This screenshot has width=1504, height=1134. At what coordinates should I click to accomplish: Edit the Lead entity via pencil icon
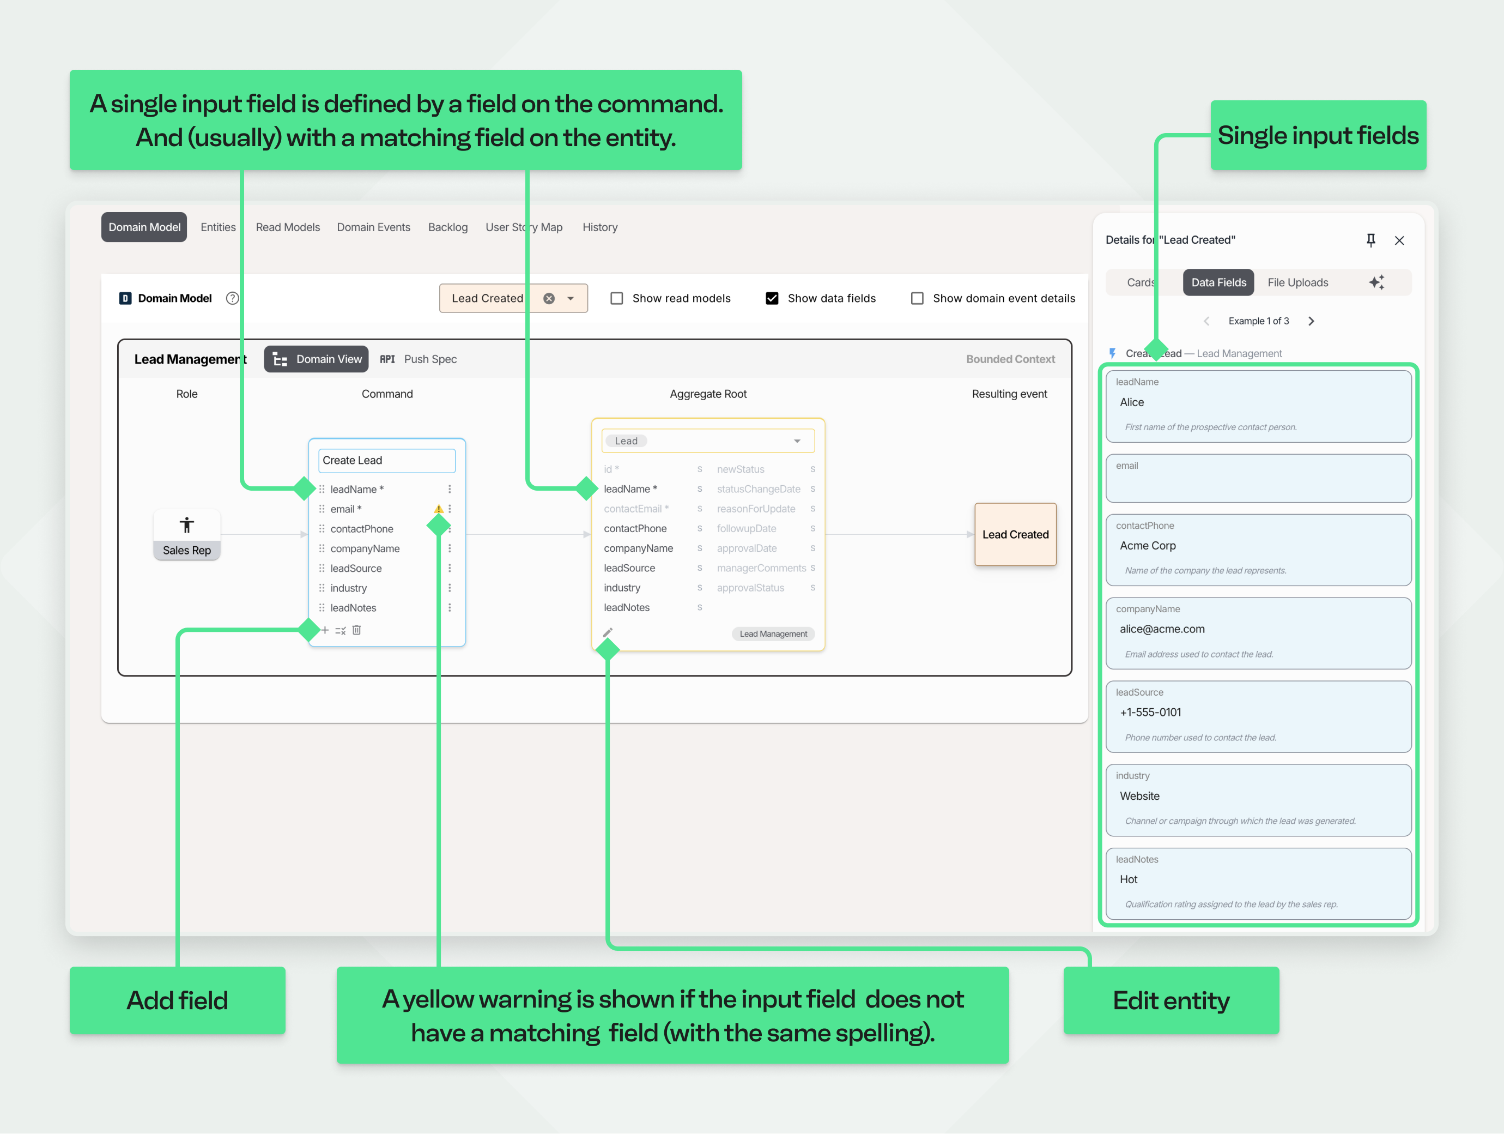pos(608,632)
